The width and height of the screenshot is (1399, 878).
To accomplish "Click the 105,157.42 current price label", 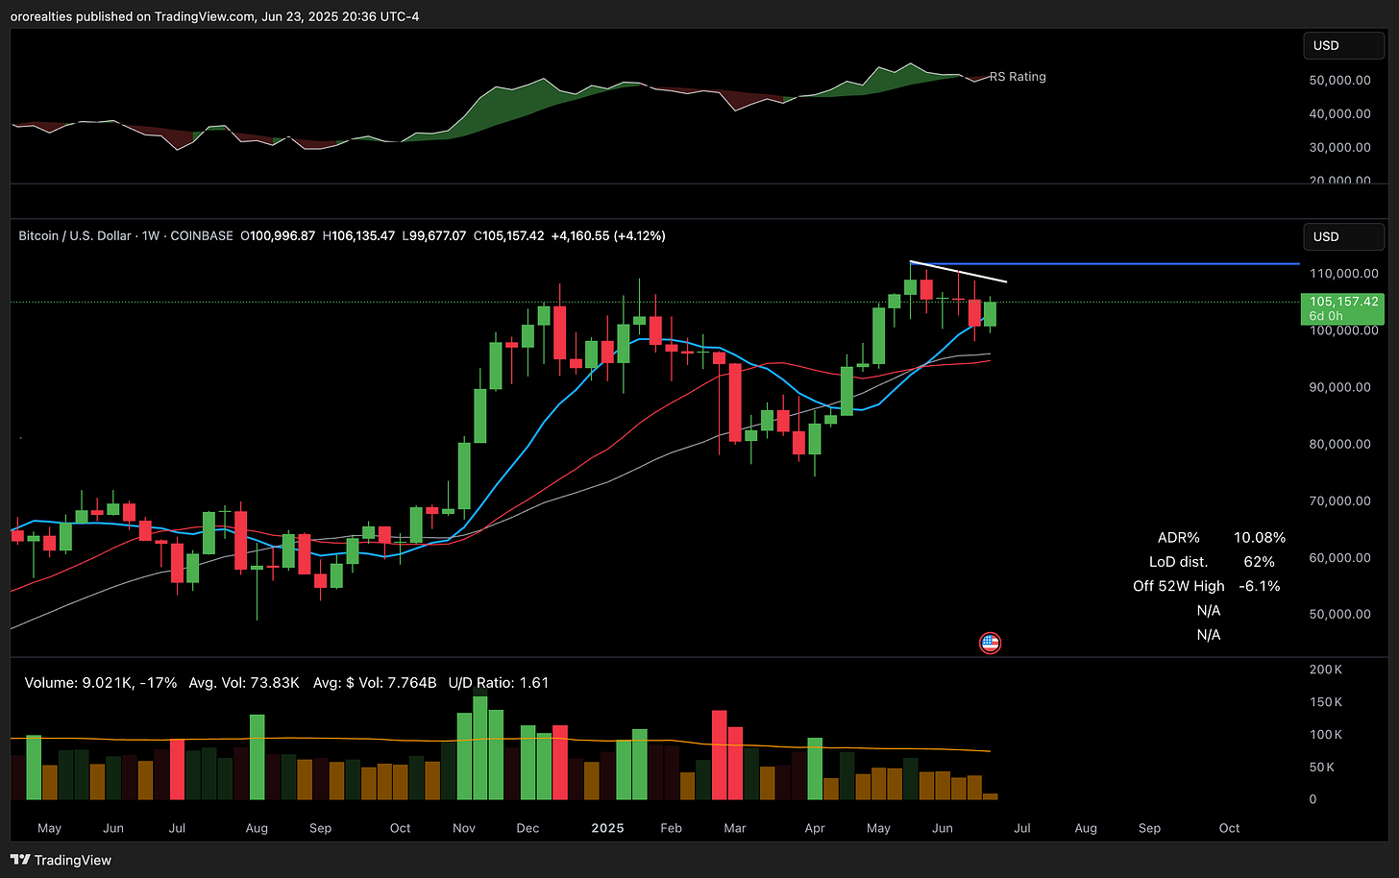I will (1343, 302).
